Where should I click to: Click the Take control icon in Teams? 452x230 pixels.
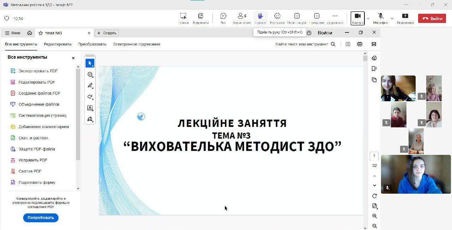(183, 18)
